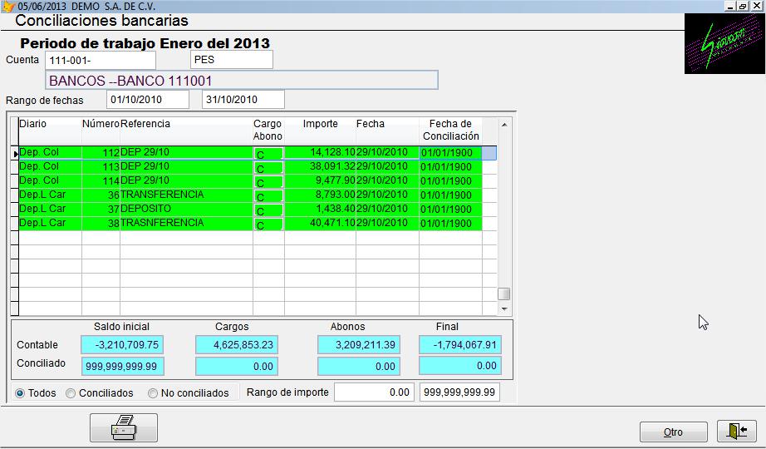Click importe 38,091.32 cell

coord(320,167)
